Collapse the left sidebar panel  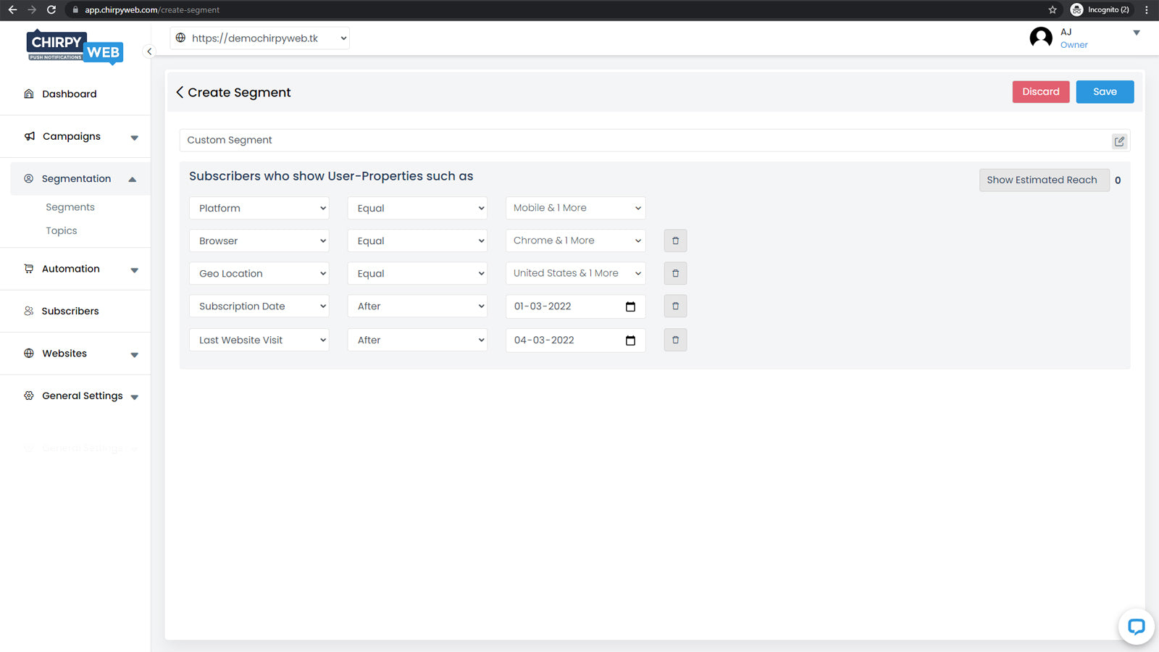tap(149, 51)
